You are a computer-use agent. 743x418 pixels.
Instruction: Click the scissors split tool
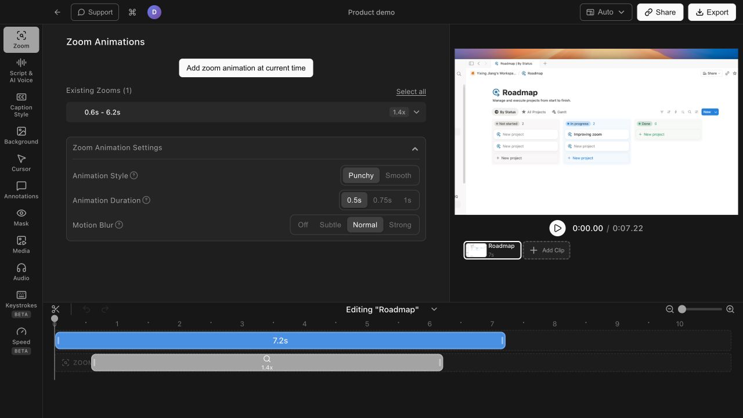[56, 309]
